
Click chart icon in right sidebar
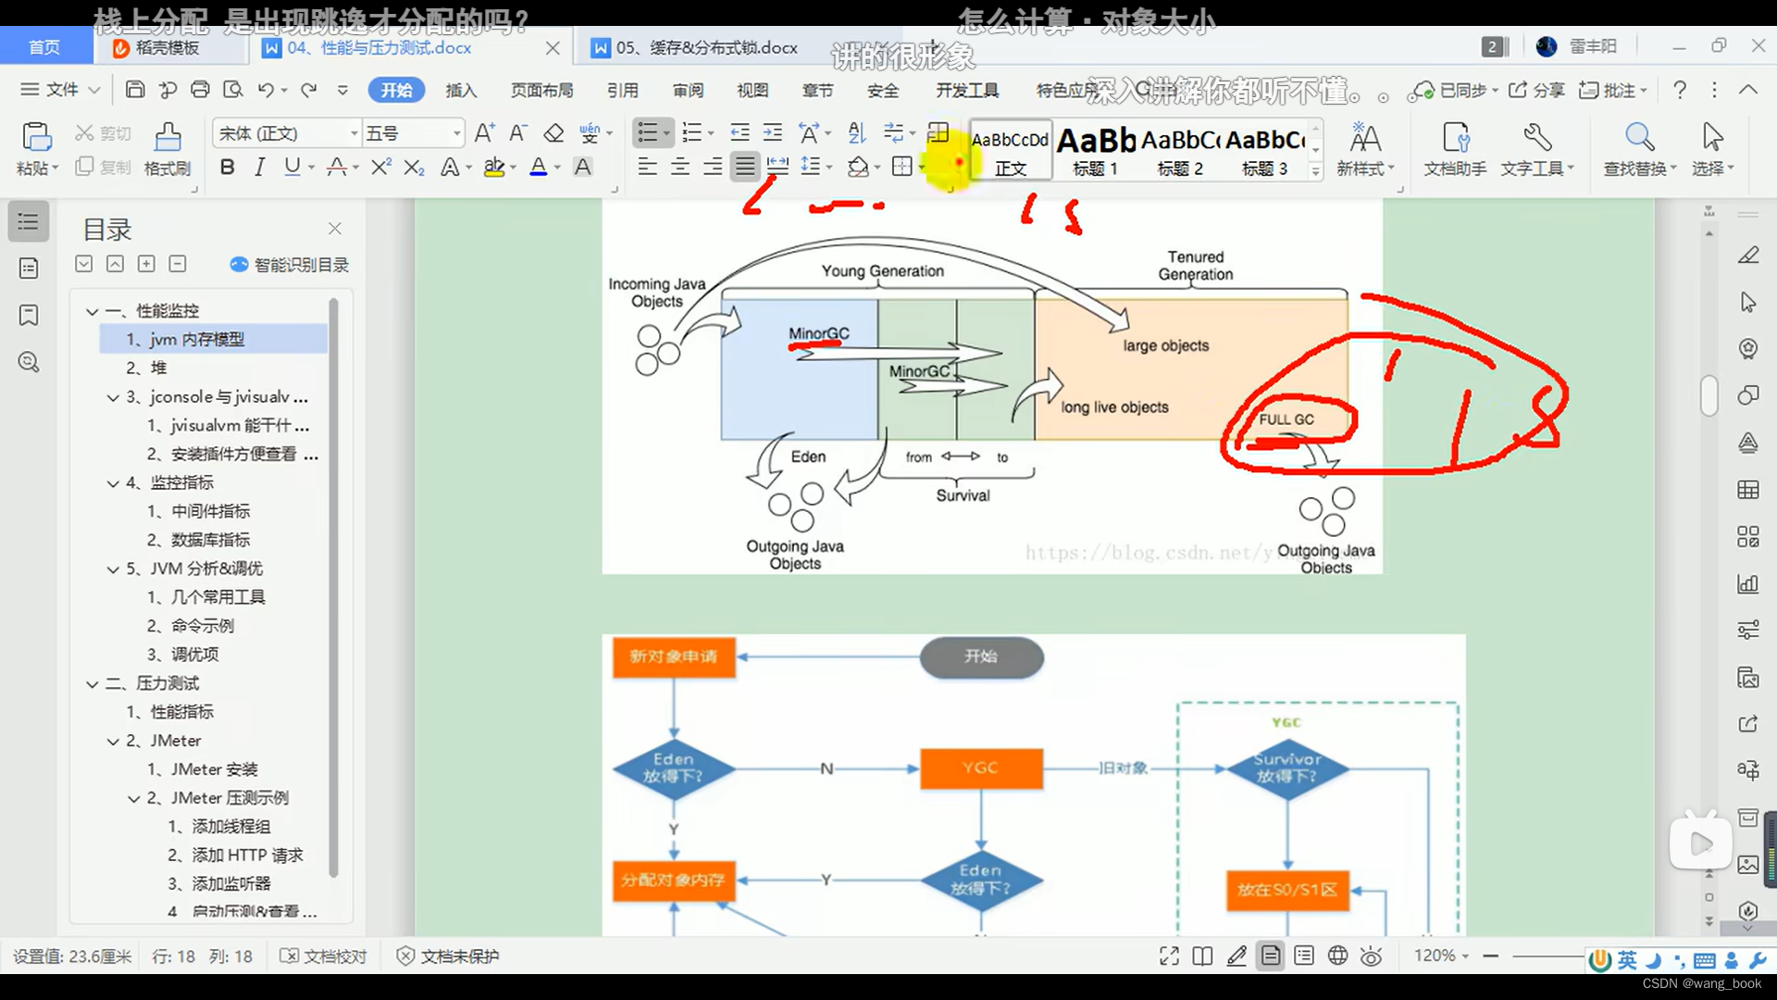tap(1747, 583)
